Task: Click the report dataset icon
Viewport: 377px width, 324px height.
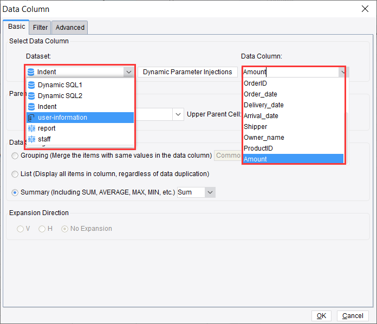Action: (x=31, y=128)
